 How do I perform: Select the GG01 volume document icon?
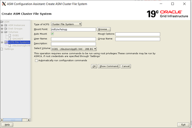point(9,35)
